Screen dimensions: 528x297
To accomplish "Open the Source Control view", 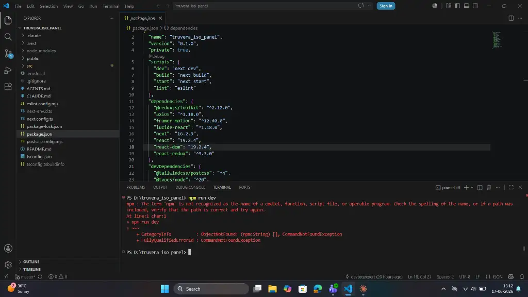I will 8,53.
